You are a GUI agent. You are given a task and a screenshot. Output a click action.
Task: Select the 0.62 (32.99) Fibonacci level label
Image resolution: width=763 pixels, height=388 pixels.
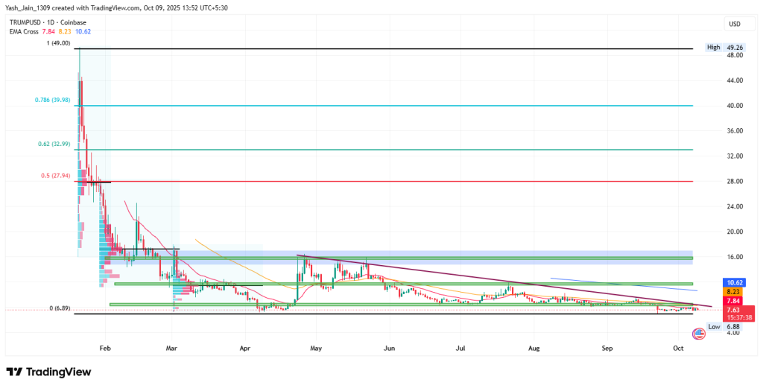coord(54,144)
